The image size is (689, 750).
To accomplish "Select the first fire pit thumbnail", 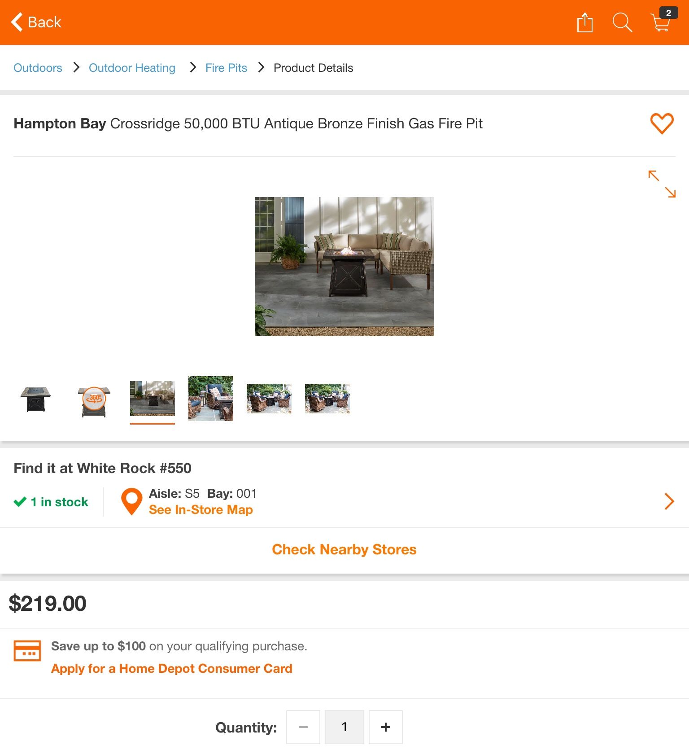I will [35, 399].
